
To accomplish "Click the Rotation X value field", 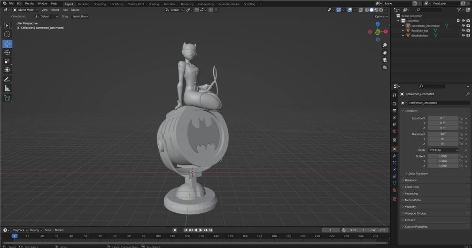I will coord(443,134).
